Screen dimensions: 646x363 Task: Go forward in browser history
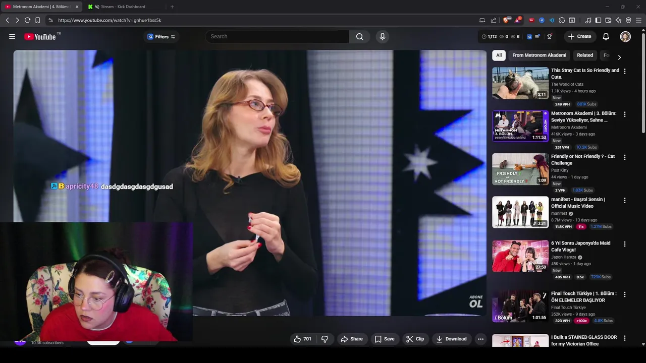pyautogui.click(x=17, y=20)
